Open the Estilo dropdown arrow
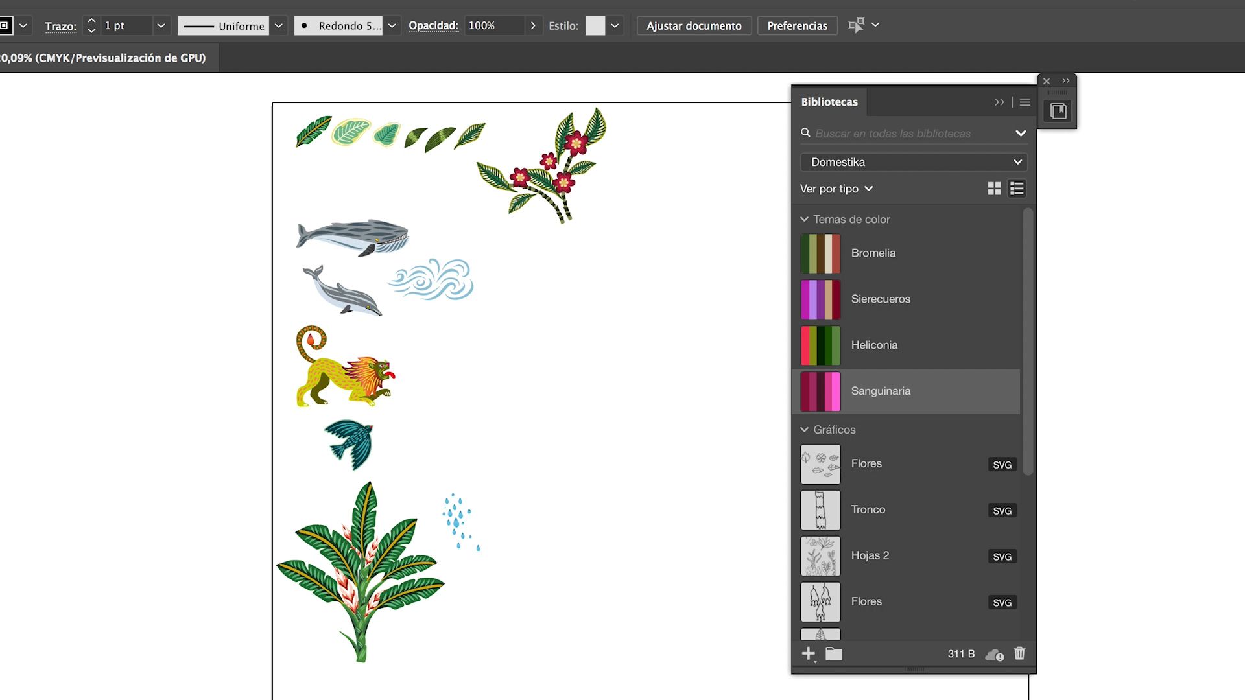 (x=615, y=25)
